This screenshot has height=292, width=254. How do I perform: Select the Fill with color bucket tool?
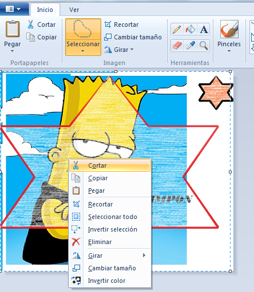[190, 29]
